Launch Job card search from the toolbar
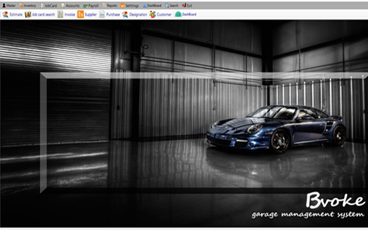 click(40, 15)
